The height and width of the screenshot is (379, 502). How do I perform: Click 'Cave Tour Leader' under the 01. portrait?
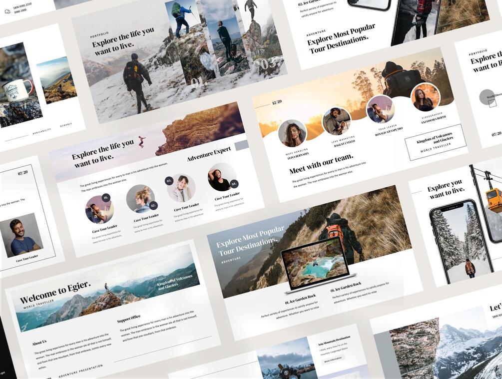[105, 229]
